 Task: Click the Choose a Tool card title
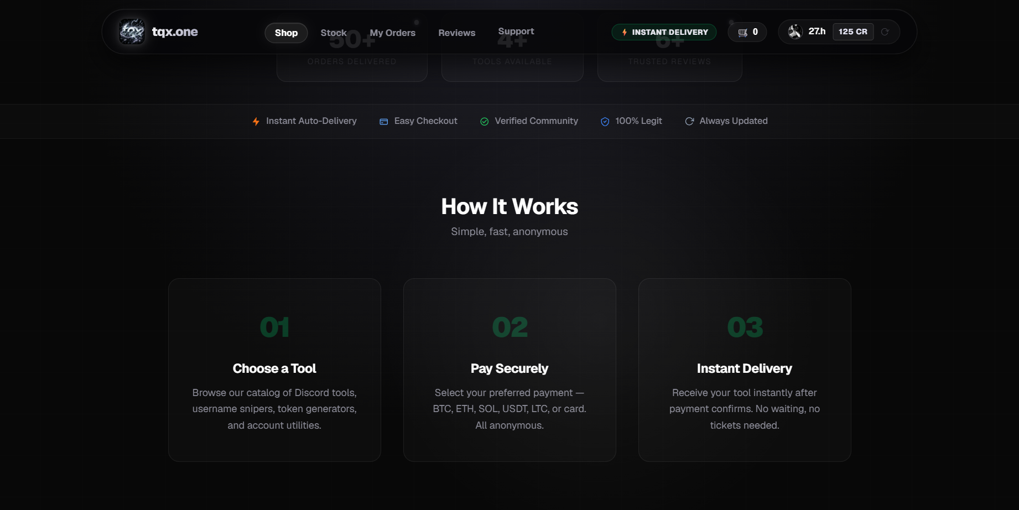tap(274, 368)
